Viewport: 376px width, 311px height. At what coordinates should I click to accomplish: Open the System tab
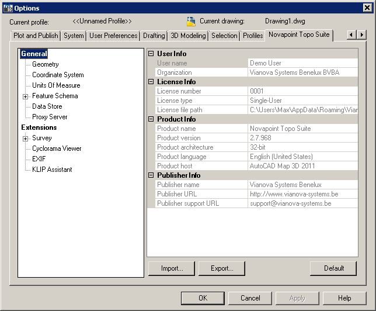click(74, 36)
